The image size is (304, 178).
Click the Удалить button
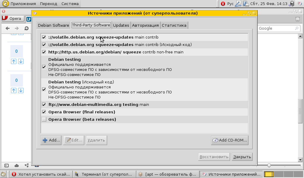pos(96,140)
